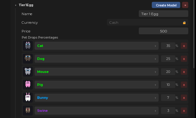Edit the Cat drop percentage 35
Viewport: 196px width, 118px height.
click(x=168, y=46)
